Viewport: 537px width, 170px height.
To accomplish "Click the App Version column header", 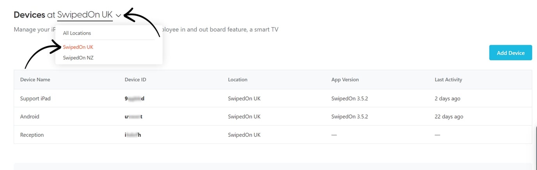I will click(345, 79).
